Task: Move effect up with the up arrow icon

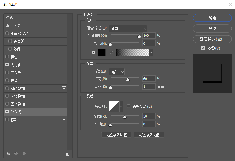Action: click(16, 154)
